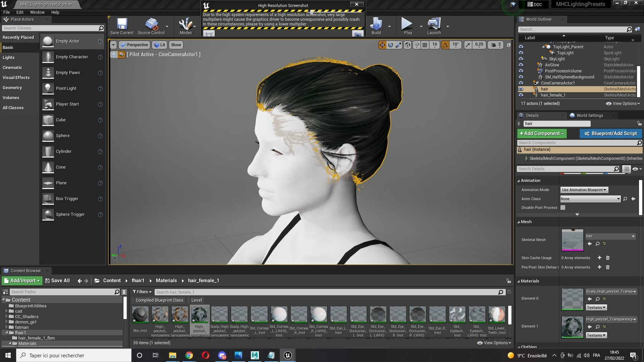
Task: Open World Outliner View Options
Action: coord(623,104)
